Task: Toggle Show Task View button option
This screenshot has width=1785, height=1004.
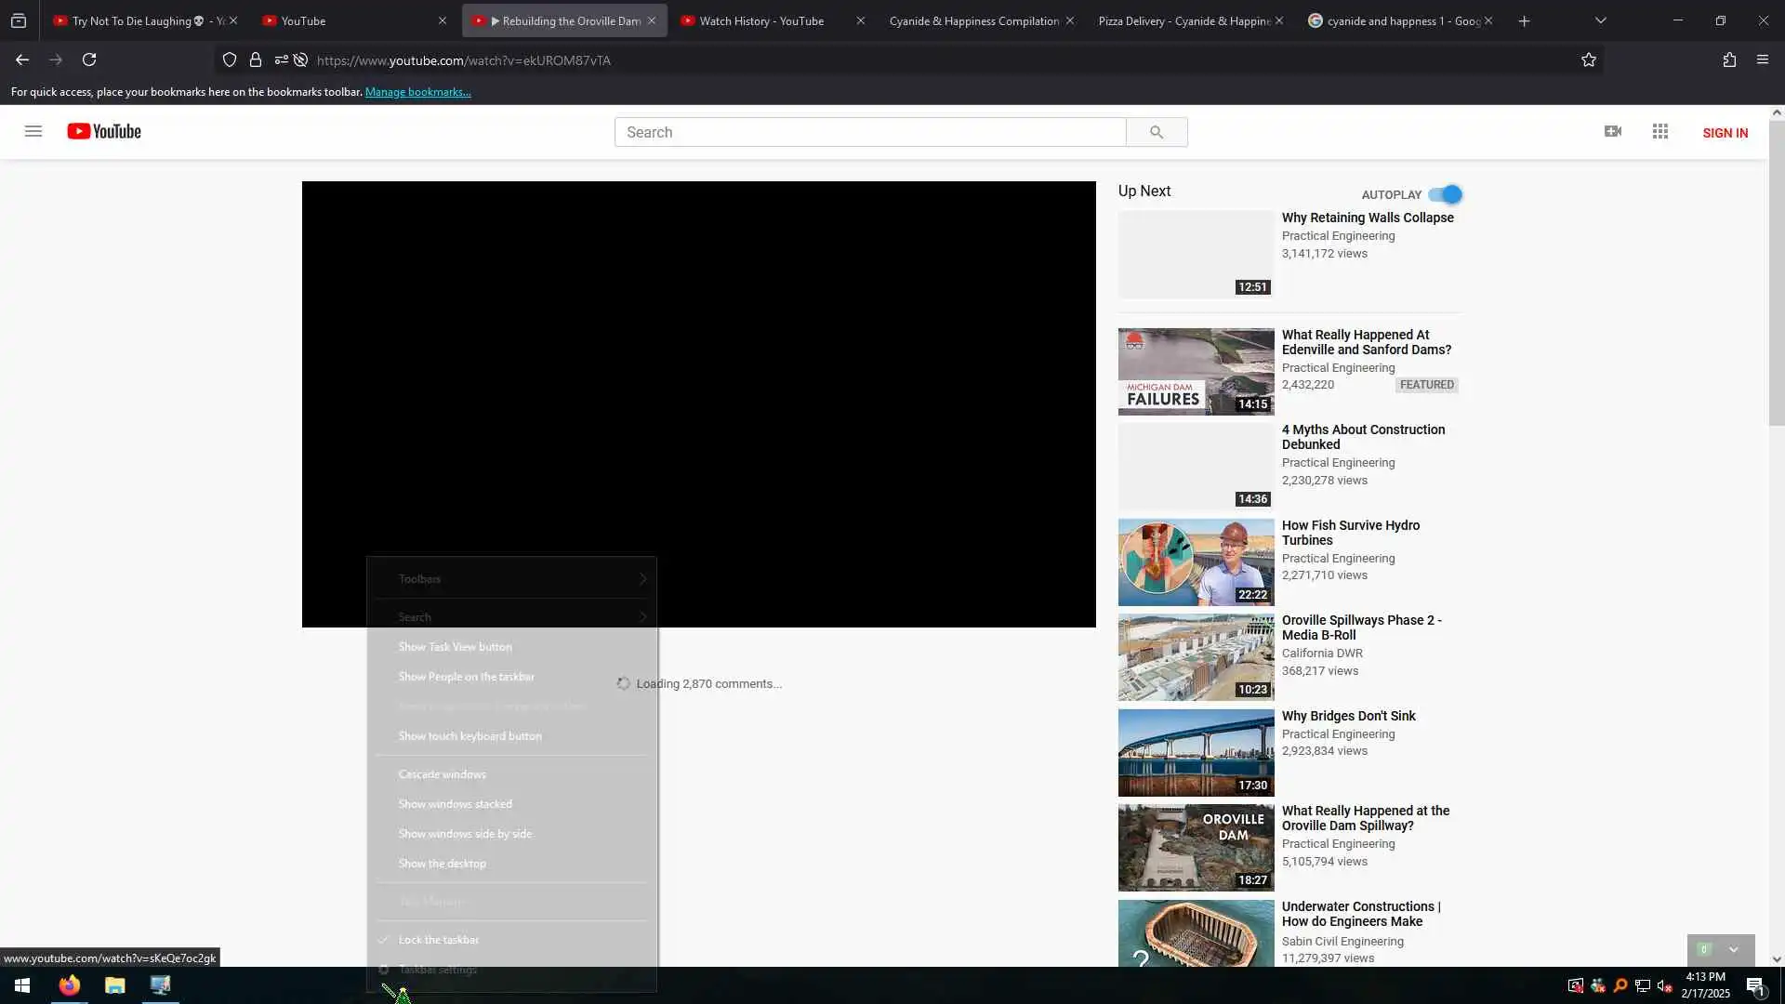Action: coord(455,647)
